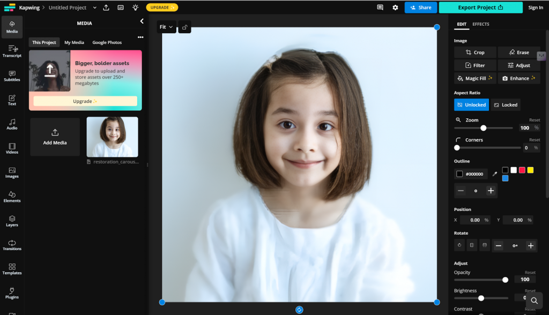Select the Text tool in sidebar

tap(12, 100)
